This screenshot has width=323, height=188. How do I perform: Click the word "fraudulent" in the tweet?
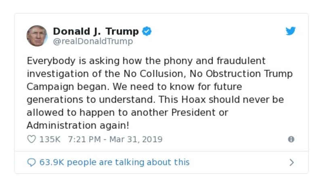pos(239,61)
